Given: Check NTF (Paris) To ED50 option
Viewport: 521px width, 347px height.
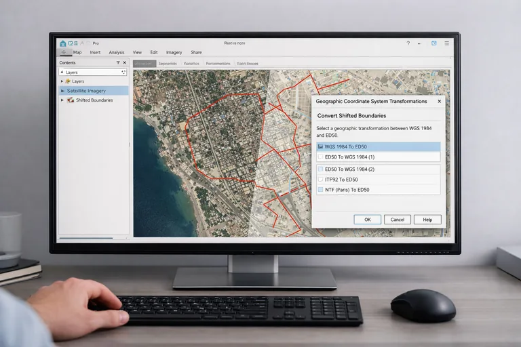Looking at the screenshot, I should [x=321, y=190].
